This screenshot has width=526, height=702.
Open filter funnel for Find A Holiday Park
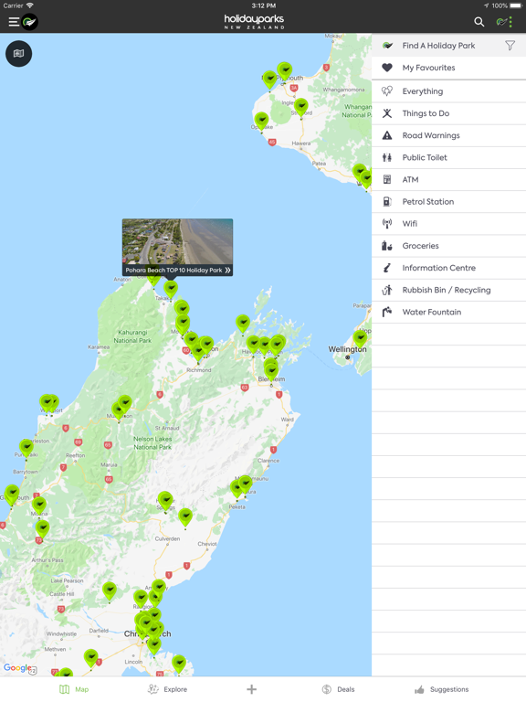click(510, 45)
